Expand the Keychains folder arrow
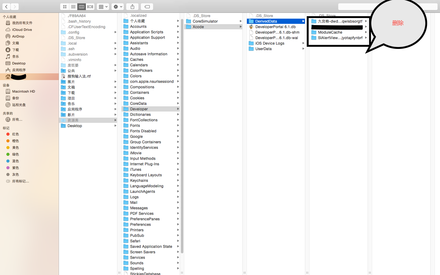Viewport: 440px width, 275px height. (178, 181)
